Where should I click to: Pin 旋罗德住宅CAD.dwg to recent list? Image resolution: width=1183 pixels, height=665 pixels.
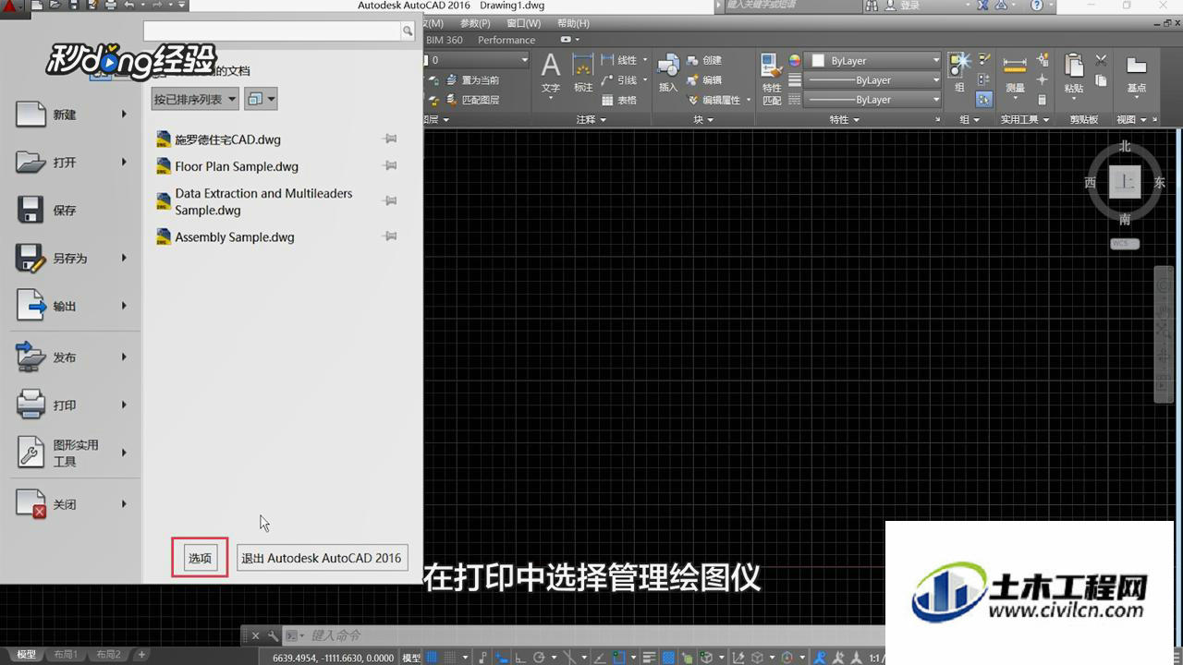tap(390, 139)
